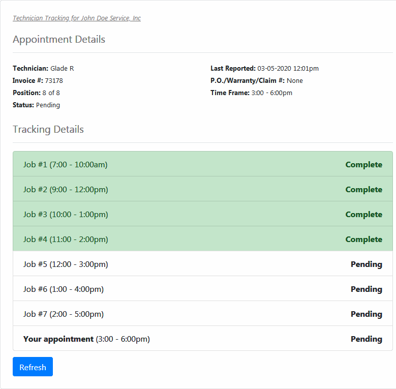Click the Last Reported timestamp
The image size is (396, 389).
point(288,69)
